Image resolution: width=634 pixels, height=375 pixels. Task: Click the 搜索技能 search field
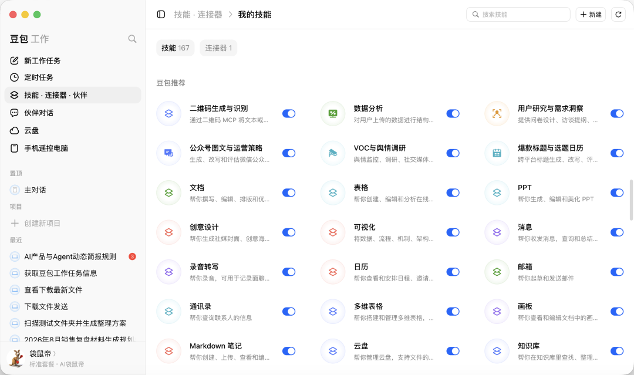coord(518,15)
